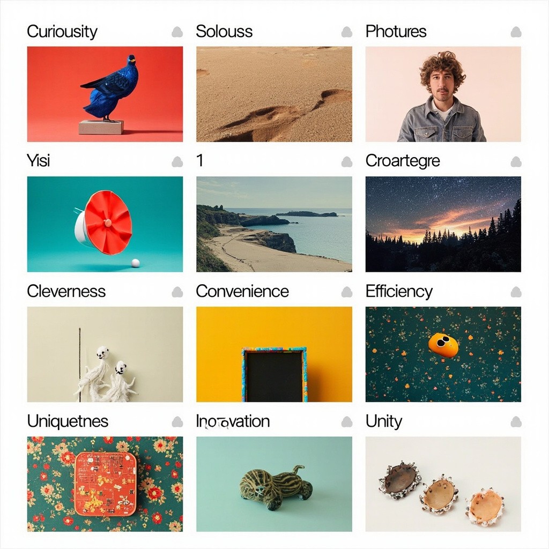This screenshot has height=549, width=549.
Task: Select the yellow background frame thumbnail
Action: [274, 354]
